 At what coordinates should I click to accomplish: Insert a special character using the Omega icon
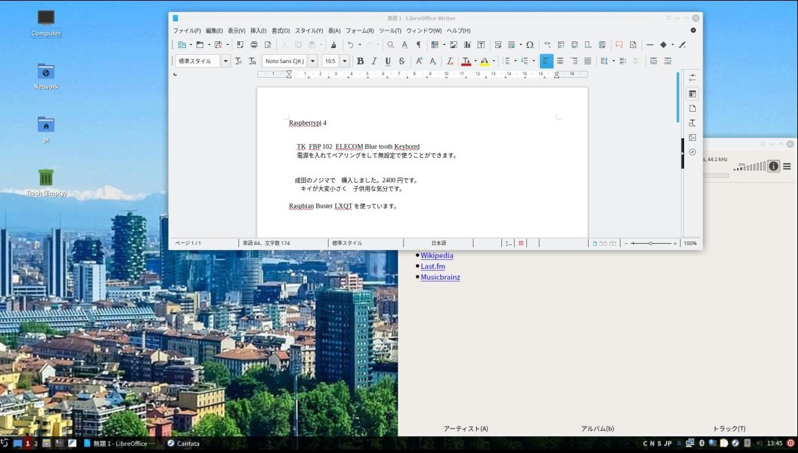[530, 45]
